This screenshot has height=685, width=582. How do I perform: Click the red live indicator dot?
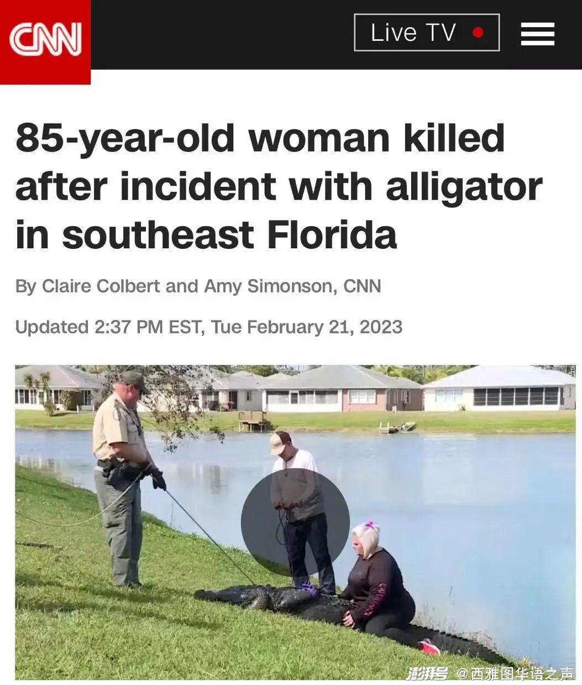pos(478,33)
